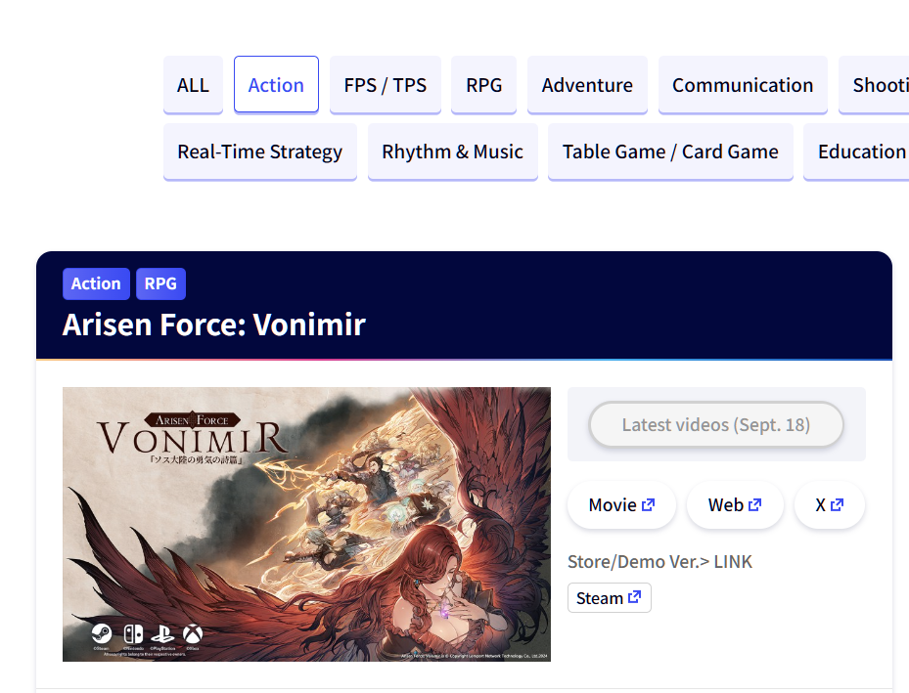This screenshot has height=693, width=909.
Task: Open the X social link
Action: [830, 504]
